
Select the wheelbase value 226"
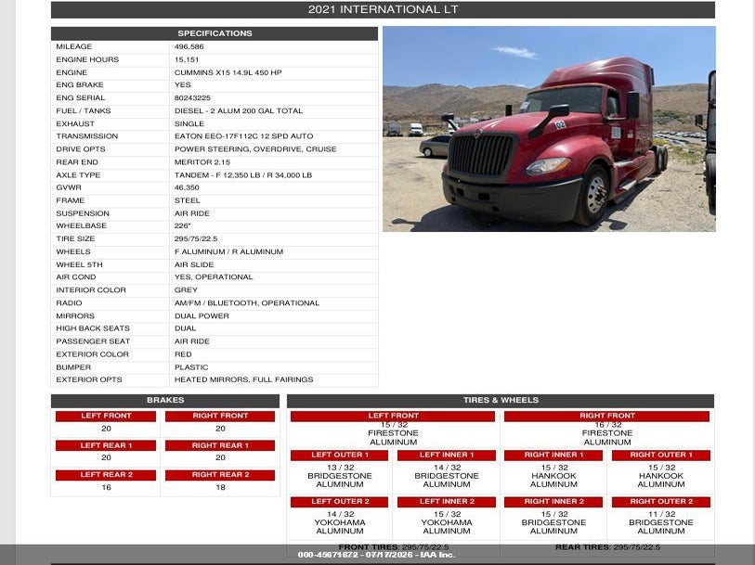pos(183,225)
